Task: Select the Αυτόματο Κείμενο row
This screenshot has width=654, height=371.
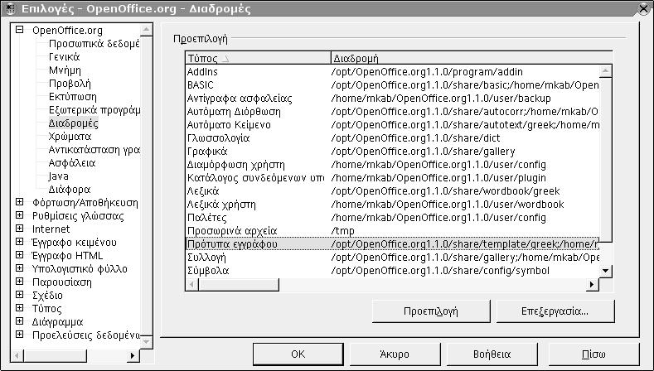Action: pos(392,125)
